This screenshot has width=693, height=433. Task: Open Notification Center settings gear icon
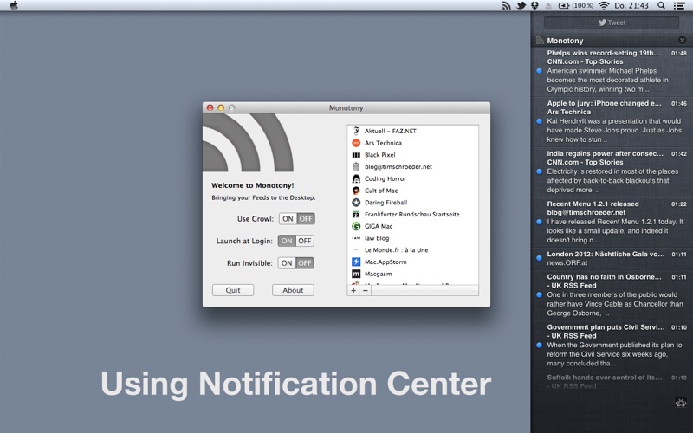click(681, 403)
